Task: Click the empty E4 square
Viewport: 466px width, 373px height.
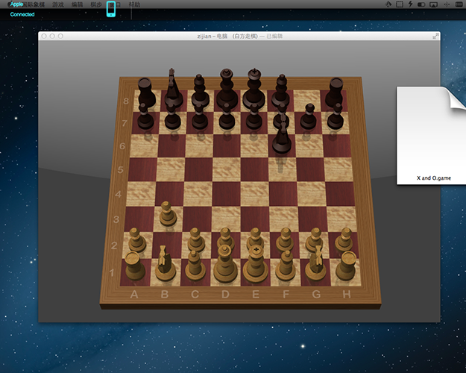Action: (255, 194)
